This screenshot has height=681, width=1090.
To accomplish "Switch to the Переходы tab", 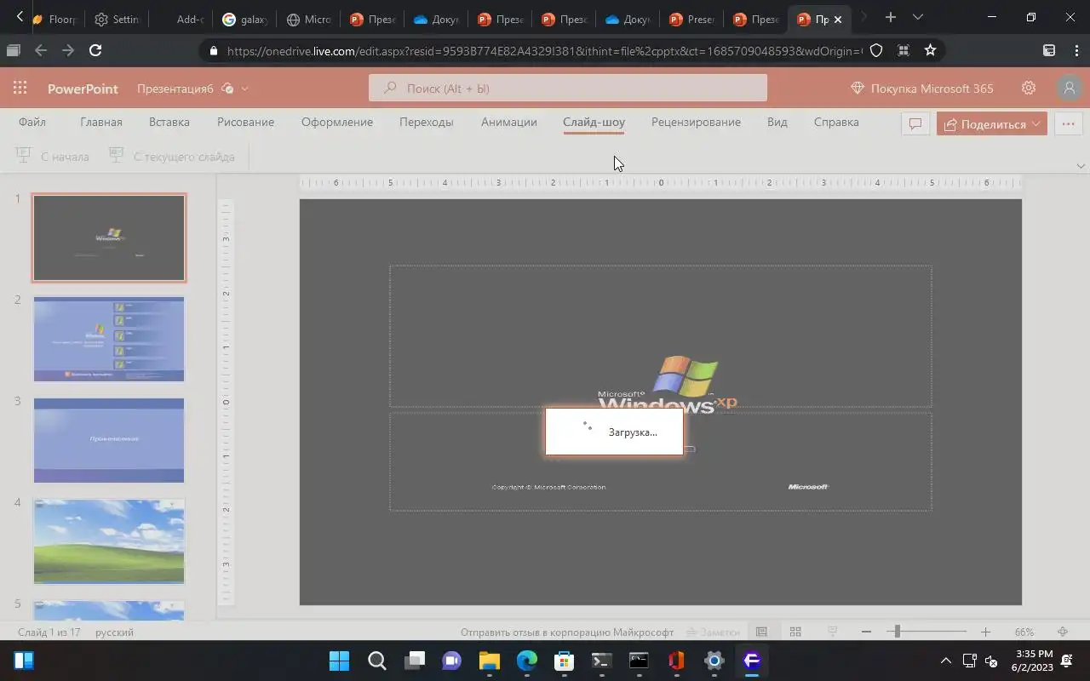I will click(x=427, y=122).
